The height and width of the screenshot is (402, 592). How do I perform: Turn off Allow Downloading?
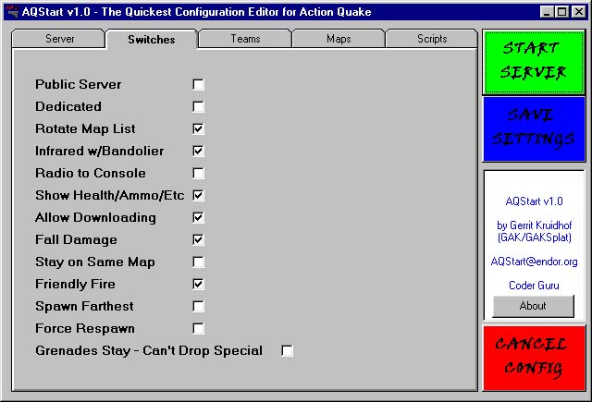click(x=198, y=217)
